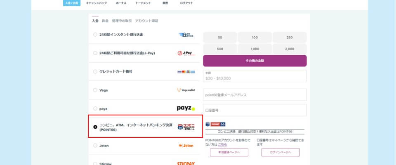Click the 24時間ご利用可能な銀行送金(J-Pay) label
Image resolution: width=396 pixels, height=165 pixels.
pyautogui.click(x=127, y=53)
